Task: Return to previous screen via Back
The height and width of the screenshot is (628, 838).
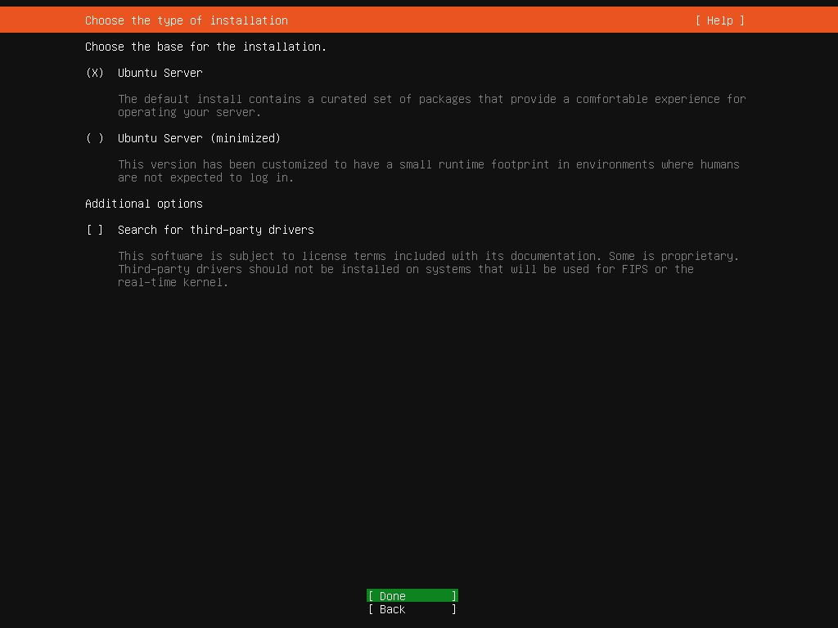Action: (x=412, y=609)
